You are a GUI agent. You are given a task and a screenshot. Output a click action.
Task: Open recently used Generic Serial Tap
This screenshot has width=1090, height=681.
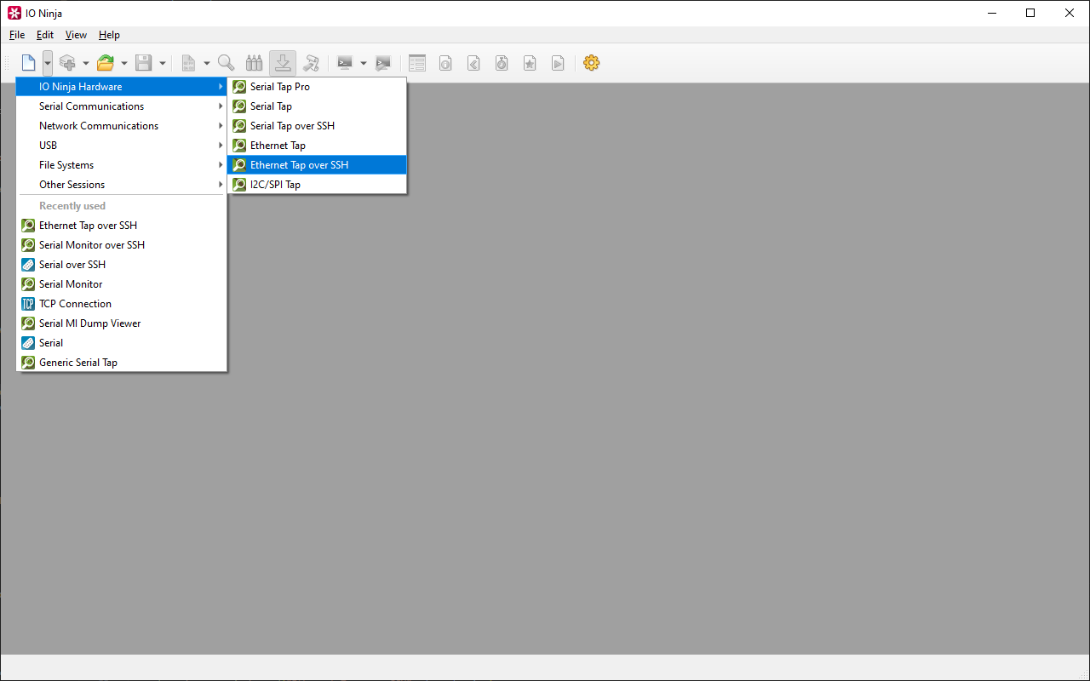pos(122,363)
